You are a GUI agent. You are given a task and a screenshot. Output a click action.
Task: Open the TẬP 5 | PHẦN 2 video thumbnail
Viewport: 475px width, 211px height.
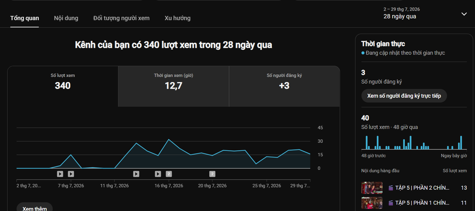click(372, 188)
